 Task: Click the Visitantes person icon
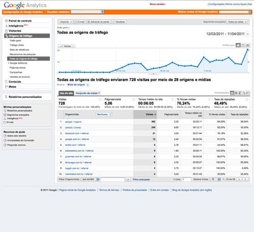pos(6,31)
